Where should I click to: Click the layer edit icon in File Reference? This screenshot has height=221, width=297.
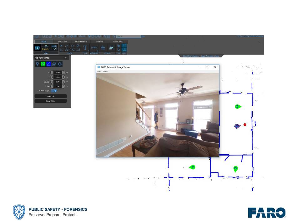tap(54, 64)
